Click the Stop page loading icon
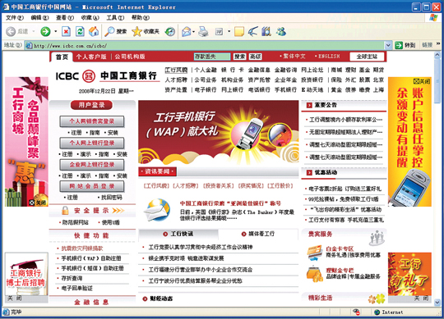Screen dimensions: 444x319 pyautogui.click(x=66, y=31)
